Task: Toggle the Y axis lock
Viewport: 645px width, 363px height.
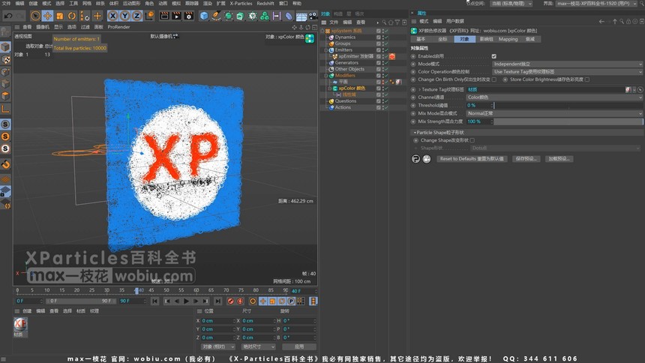Action: [x=124, y=16]
